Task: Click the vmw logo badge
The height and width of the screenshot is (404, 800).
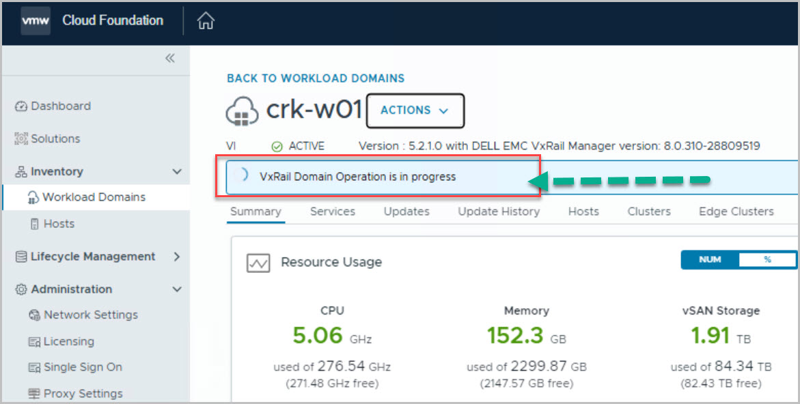Action: 36,21
